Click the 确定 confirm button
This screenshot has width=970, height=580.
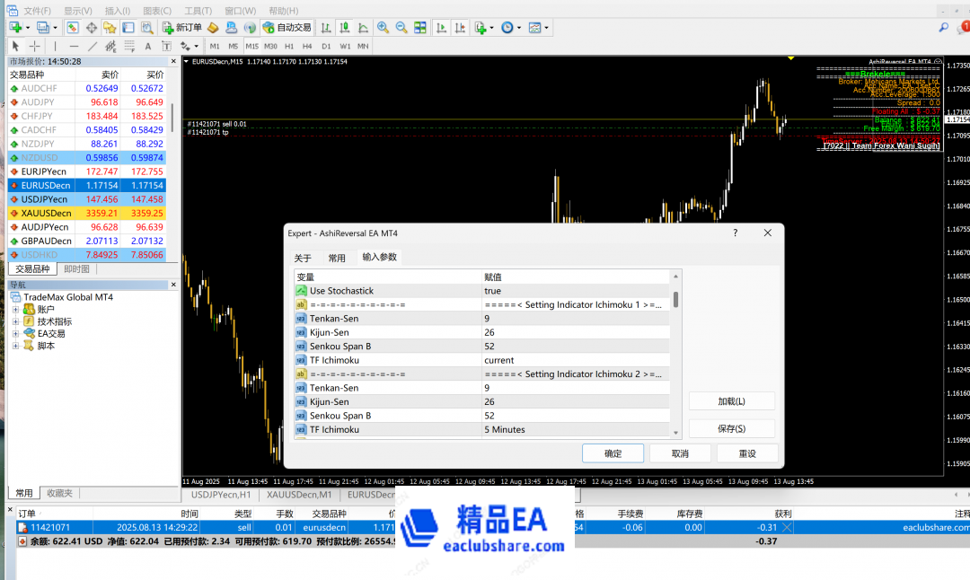tap(613, 453)
